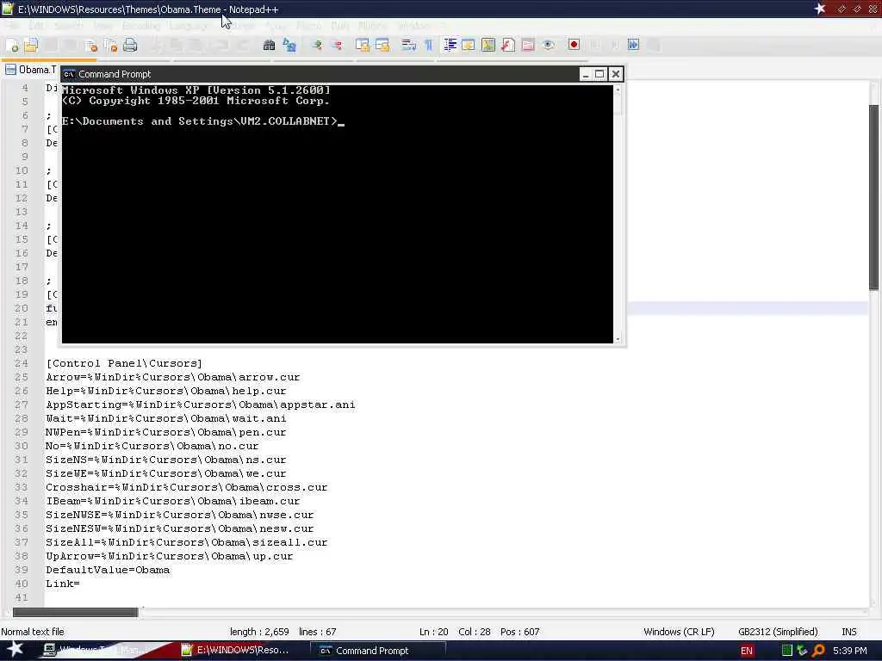The height and width of the screenshot is (661, 882).
Task: Click the orange magnifier tray icon
Action: (818, 651)
